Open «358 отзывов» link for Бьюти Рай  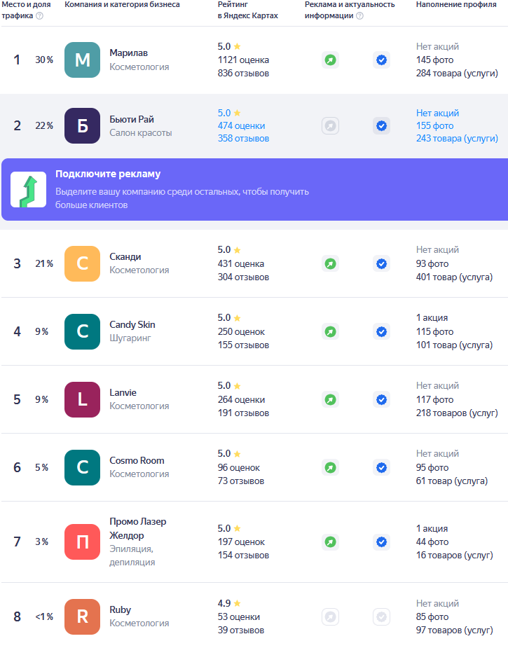[x=243, y=139]
